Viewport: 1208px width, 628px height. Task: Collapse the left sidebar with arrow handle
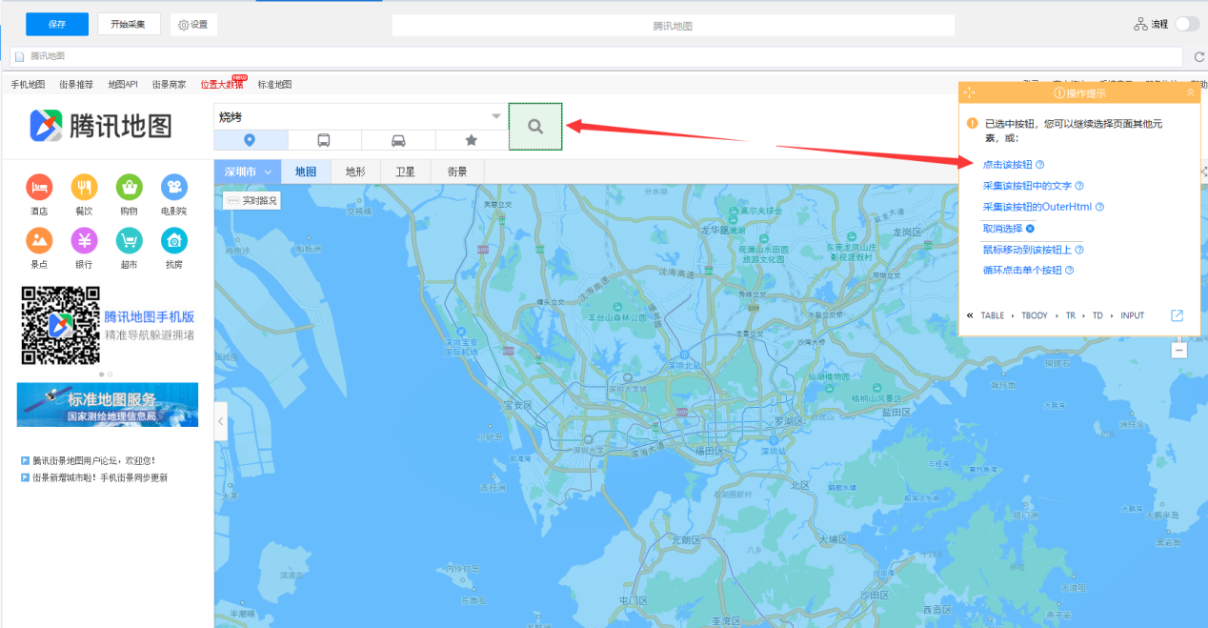point(221,420)
